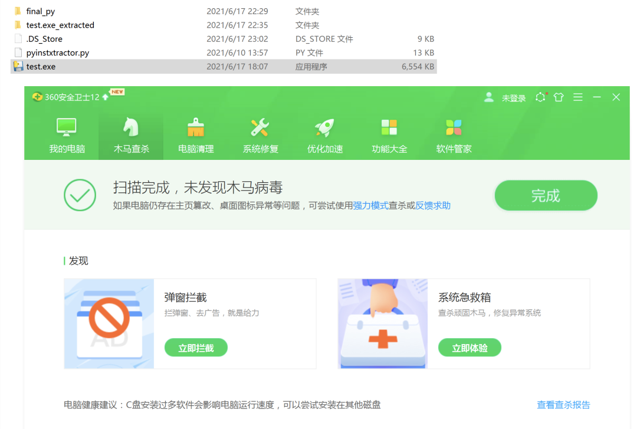This screenshot has height=429, width=637.
Task: Open the skin shirt icon
Action: click(x=559, y=97)
